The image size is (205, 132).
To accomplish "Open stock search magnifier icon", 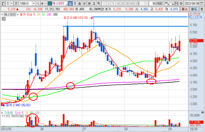I will click(38, 3).
